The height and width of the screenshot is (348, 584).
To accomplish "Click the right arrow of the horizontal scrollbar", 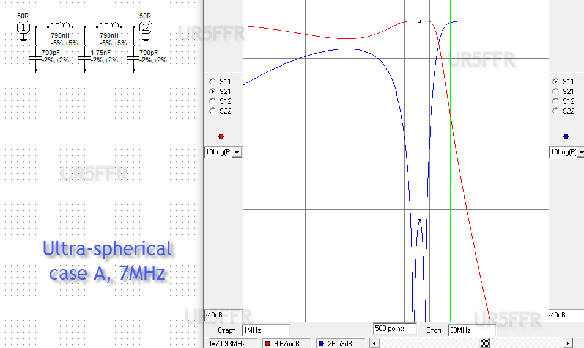I will (x=567, y=344).
